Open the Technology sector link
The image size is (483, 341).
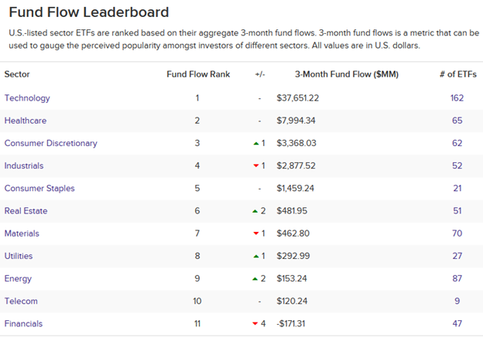pyautogui.click(x=27, y=98)
